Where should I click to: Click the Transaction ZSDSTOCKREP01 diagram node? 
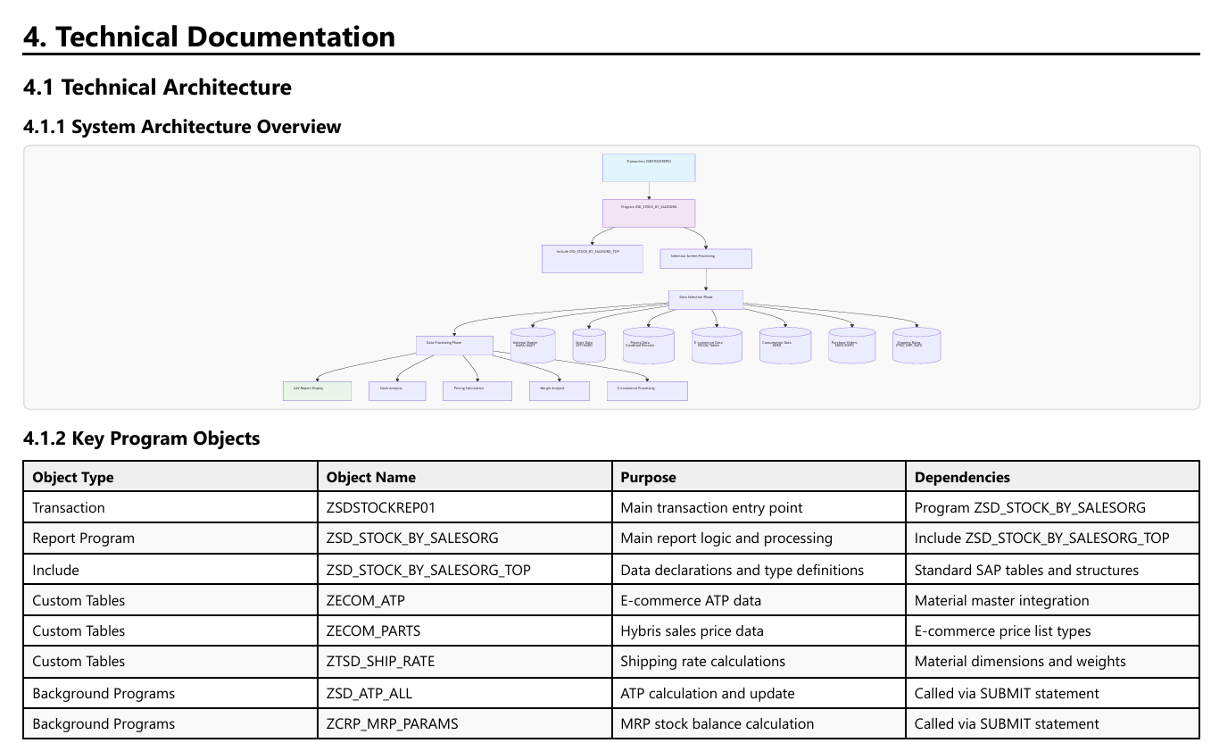point(648,168)
